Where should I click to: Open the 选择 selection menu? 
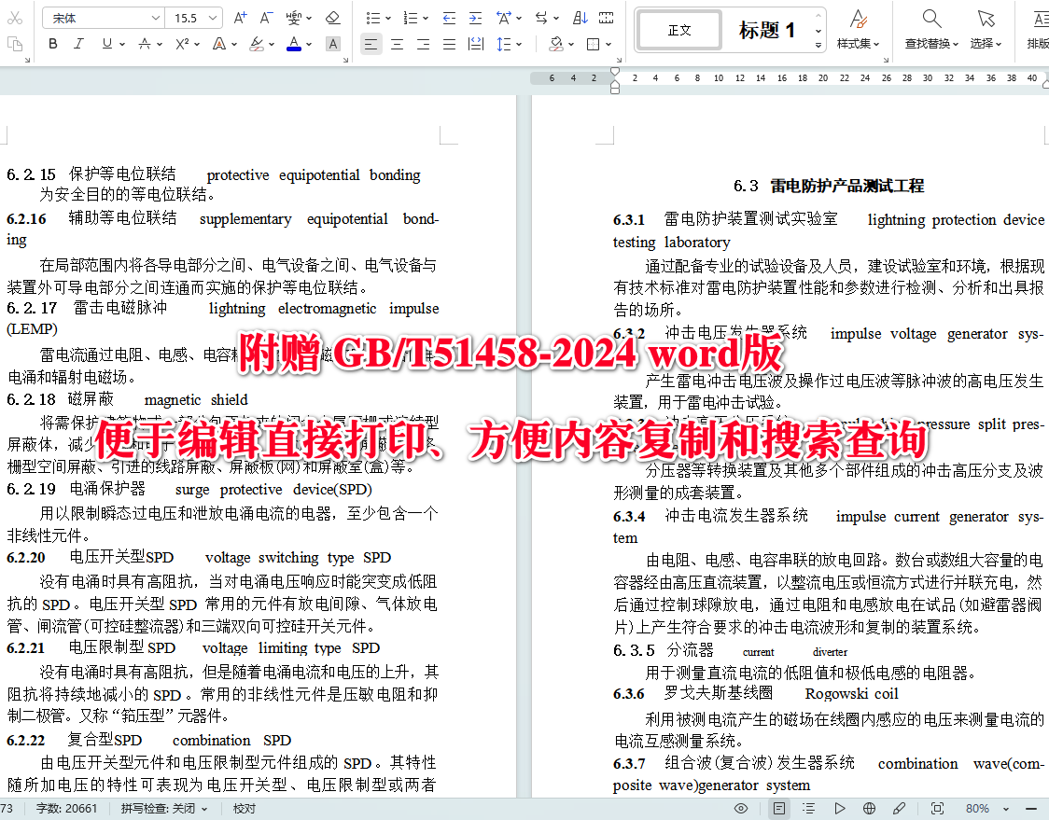pos(986,30)
